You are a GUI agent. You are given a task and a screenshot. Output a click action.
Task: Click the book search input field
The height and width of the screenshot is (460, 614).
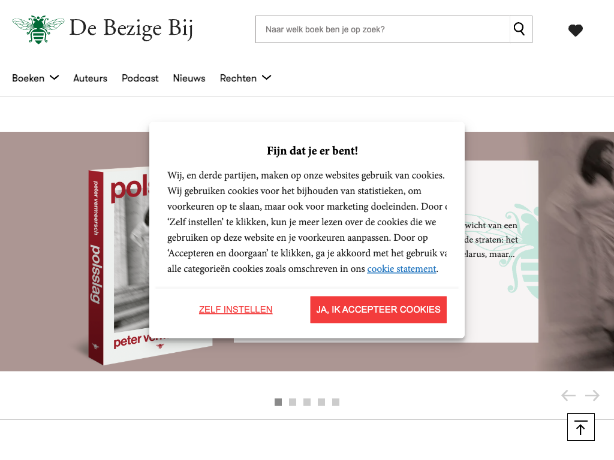point(383,29)
